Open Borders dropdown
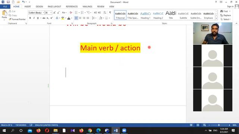 point(109,18)
